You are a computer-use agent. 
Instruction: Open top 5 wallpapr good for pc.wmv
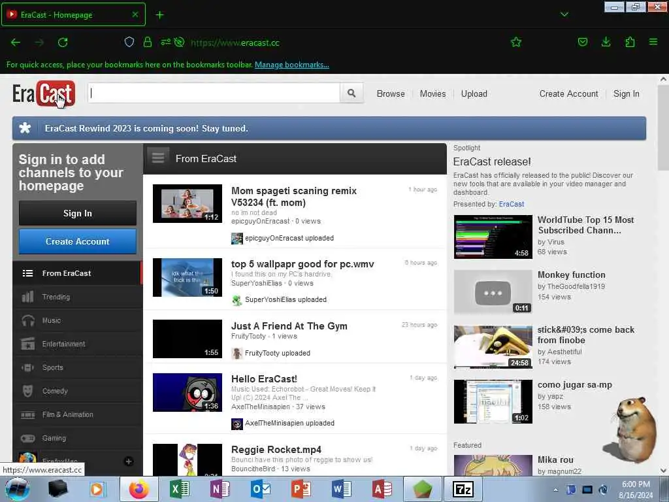click(x=302, y=264)
